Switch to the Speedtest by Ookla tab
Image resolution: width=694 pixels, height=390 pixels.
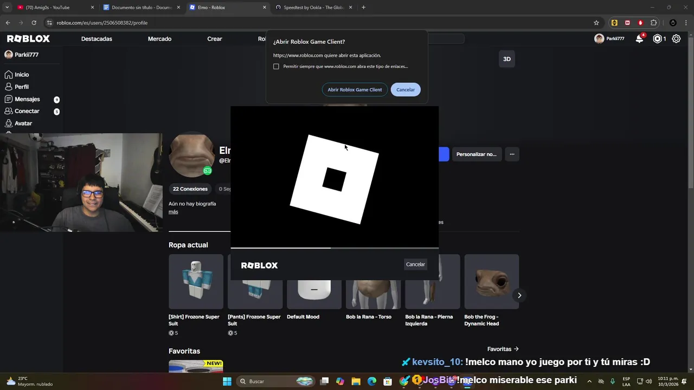point(313,8)
